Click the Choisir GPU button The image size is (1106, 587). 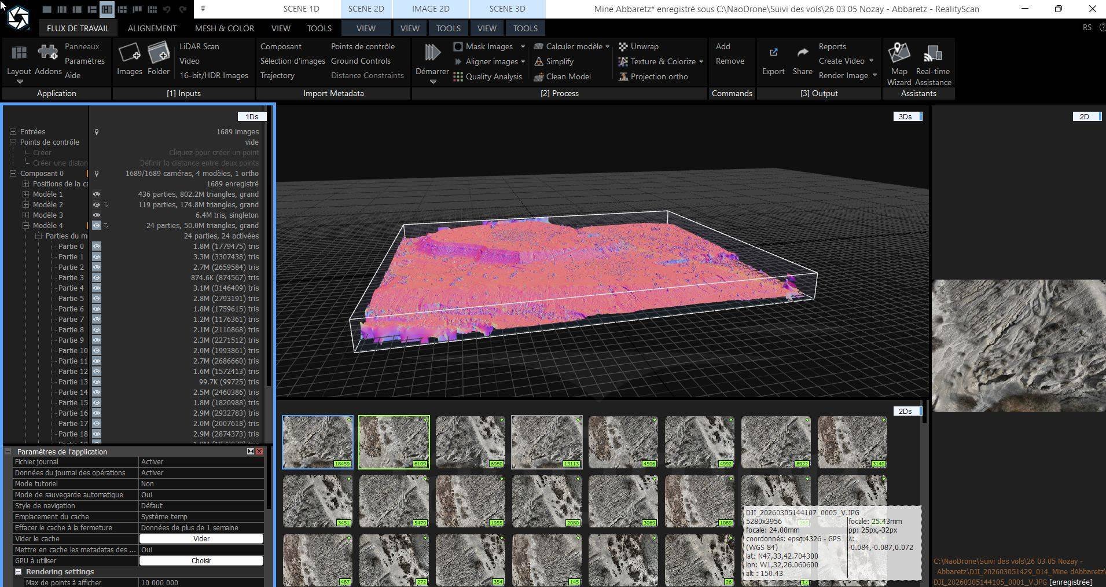click(201, 560)
